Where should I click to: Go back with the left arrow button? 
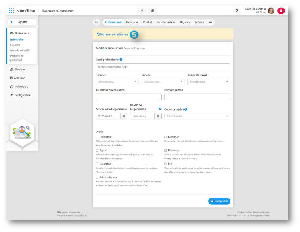pos(96,22)
